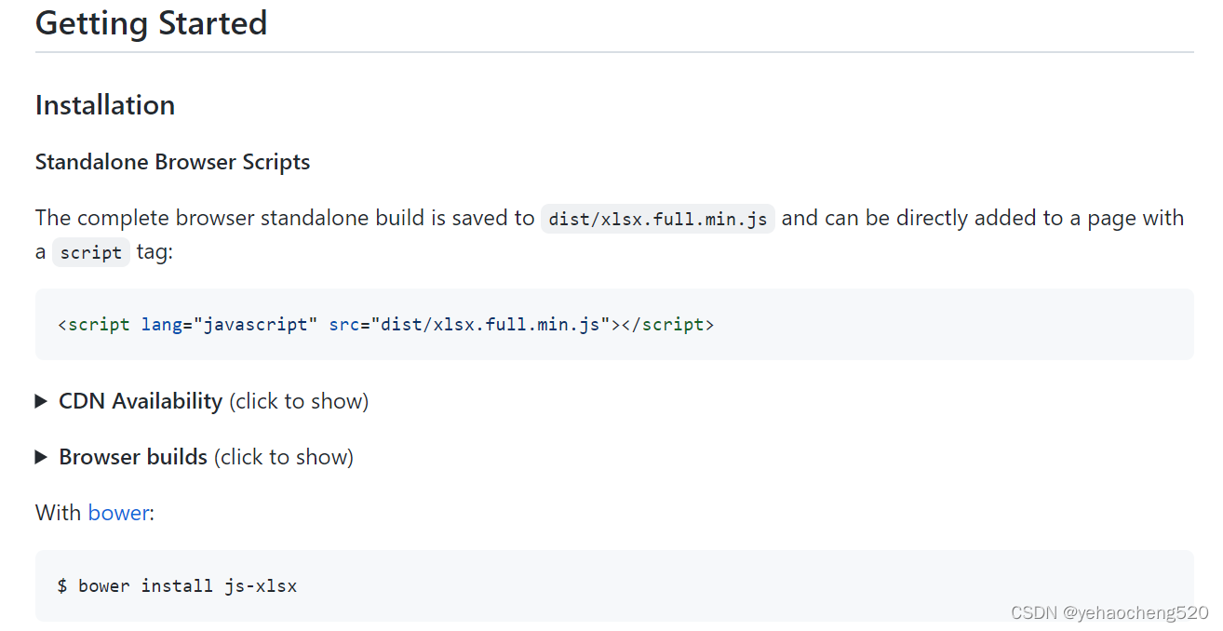Click the CDN Availability summary text
1223x631 pixels.
(141, 401)
